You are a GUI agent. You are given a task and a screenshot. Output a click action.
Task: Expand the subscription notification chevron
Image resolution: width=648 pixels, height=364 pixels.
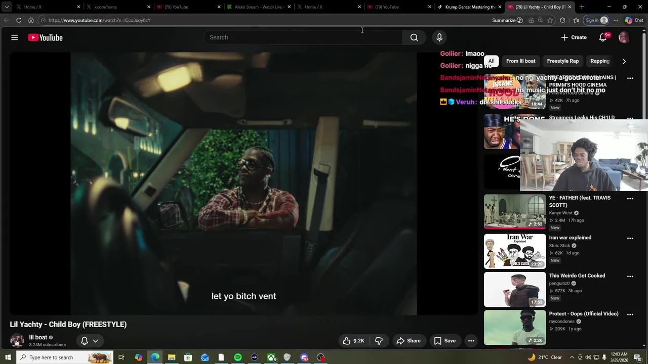(x=95, y=341)
